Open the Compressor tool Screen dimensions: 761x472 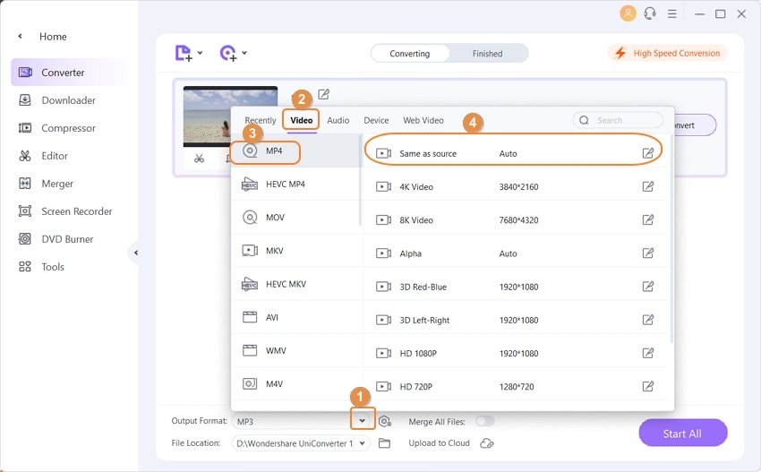pos(56,128)
